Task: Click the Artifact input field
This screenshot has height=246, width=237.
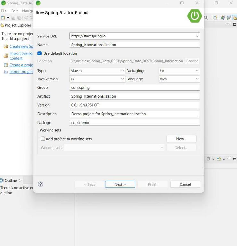Action: (x=135, y=96)
